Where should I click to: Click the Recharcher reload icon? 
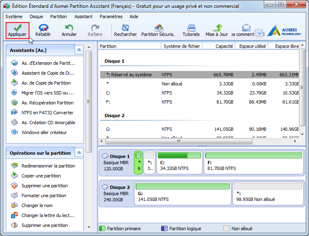(x=125, y=31)
